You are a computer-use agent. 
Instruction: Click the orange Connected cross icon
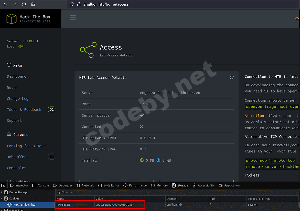142,127
